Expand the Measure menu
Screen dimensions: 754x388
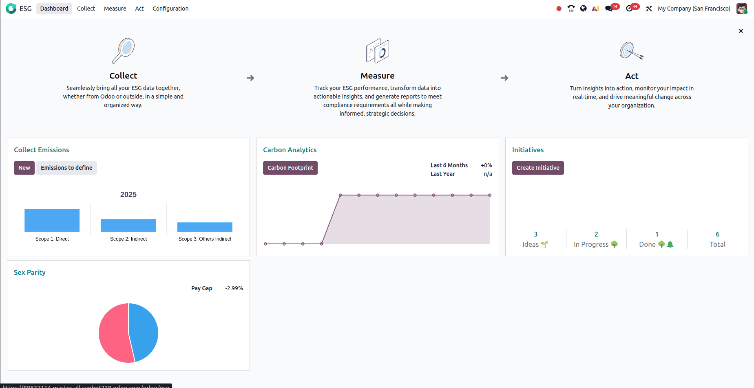tap(115, 9)
